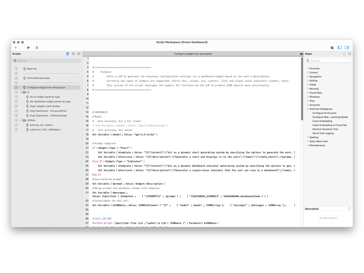Click the Steps search input field
Screen dimensions: 364x273
coord(329,61)
